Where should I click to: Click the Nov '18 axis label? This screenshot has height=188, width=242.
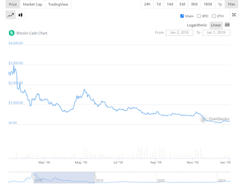pyautogui.click(x=192, y=163)
